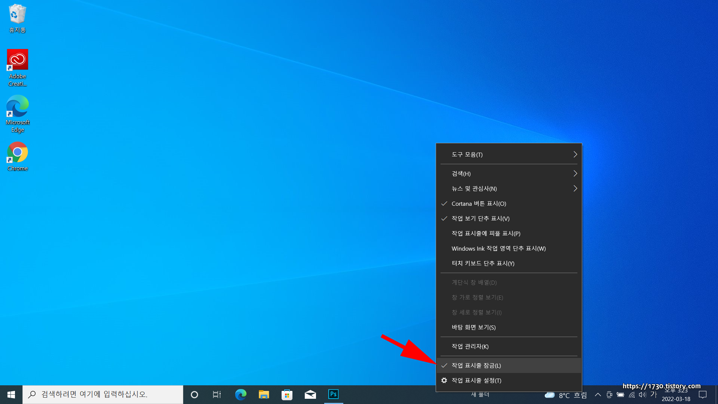Screen dimensions: 718x404
Task: Open the Recycle Bin desktop icon
Action: coord(17,15)
